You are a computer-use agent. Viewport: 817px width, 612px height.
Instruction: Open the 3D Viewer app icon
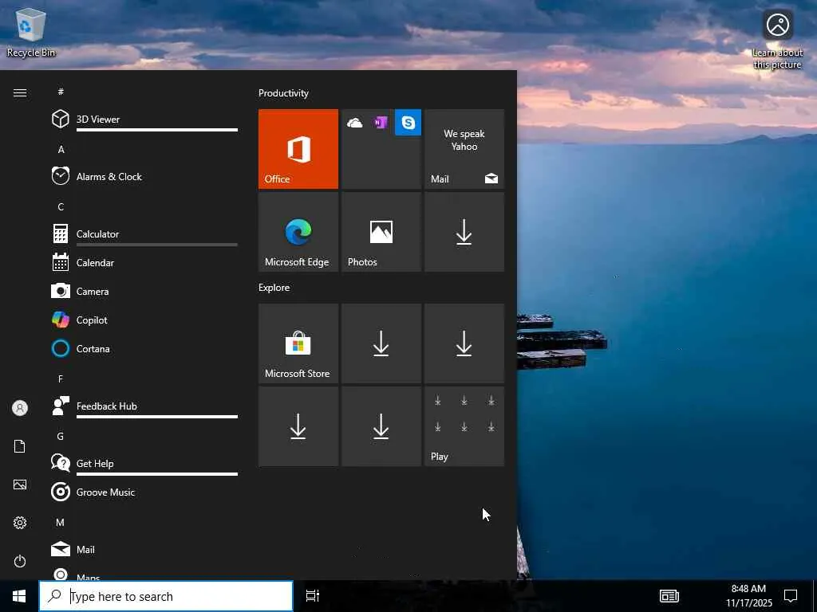[x=61, y=120]
